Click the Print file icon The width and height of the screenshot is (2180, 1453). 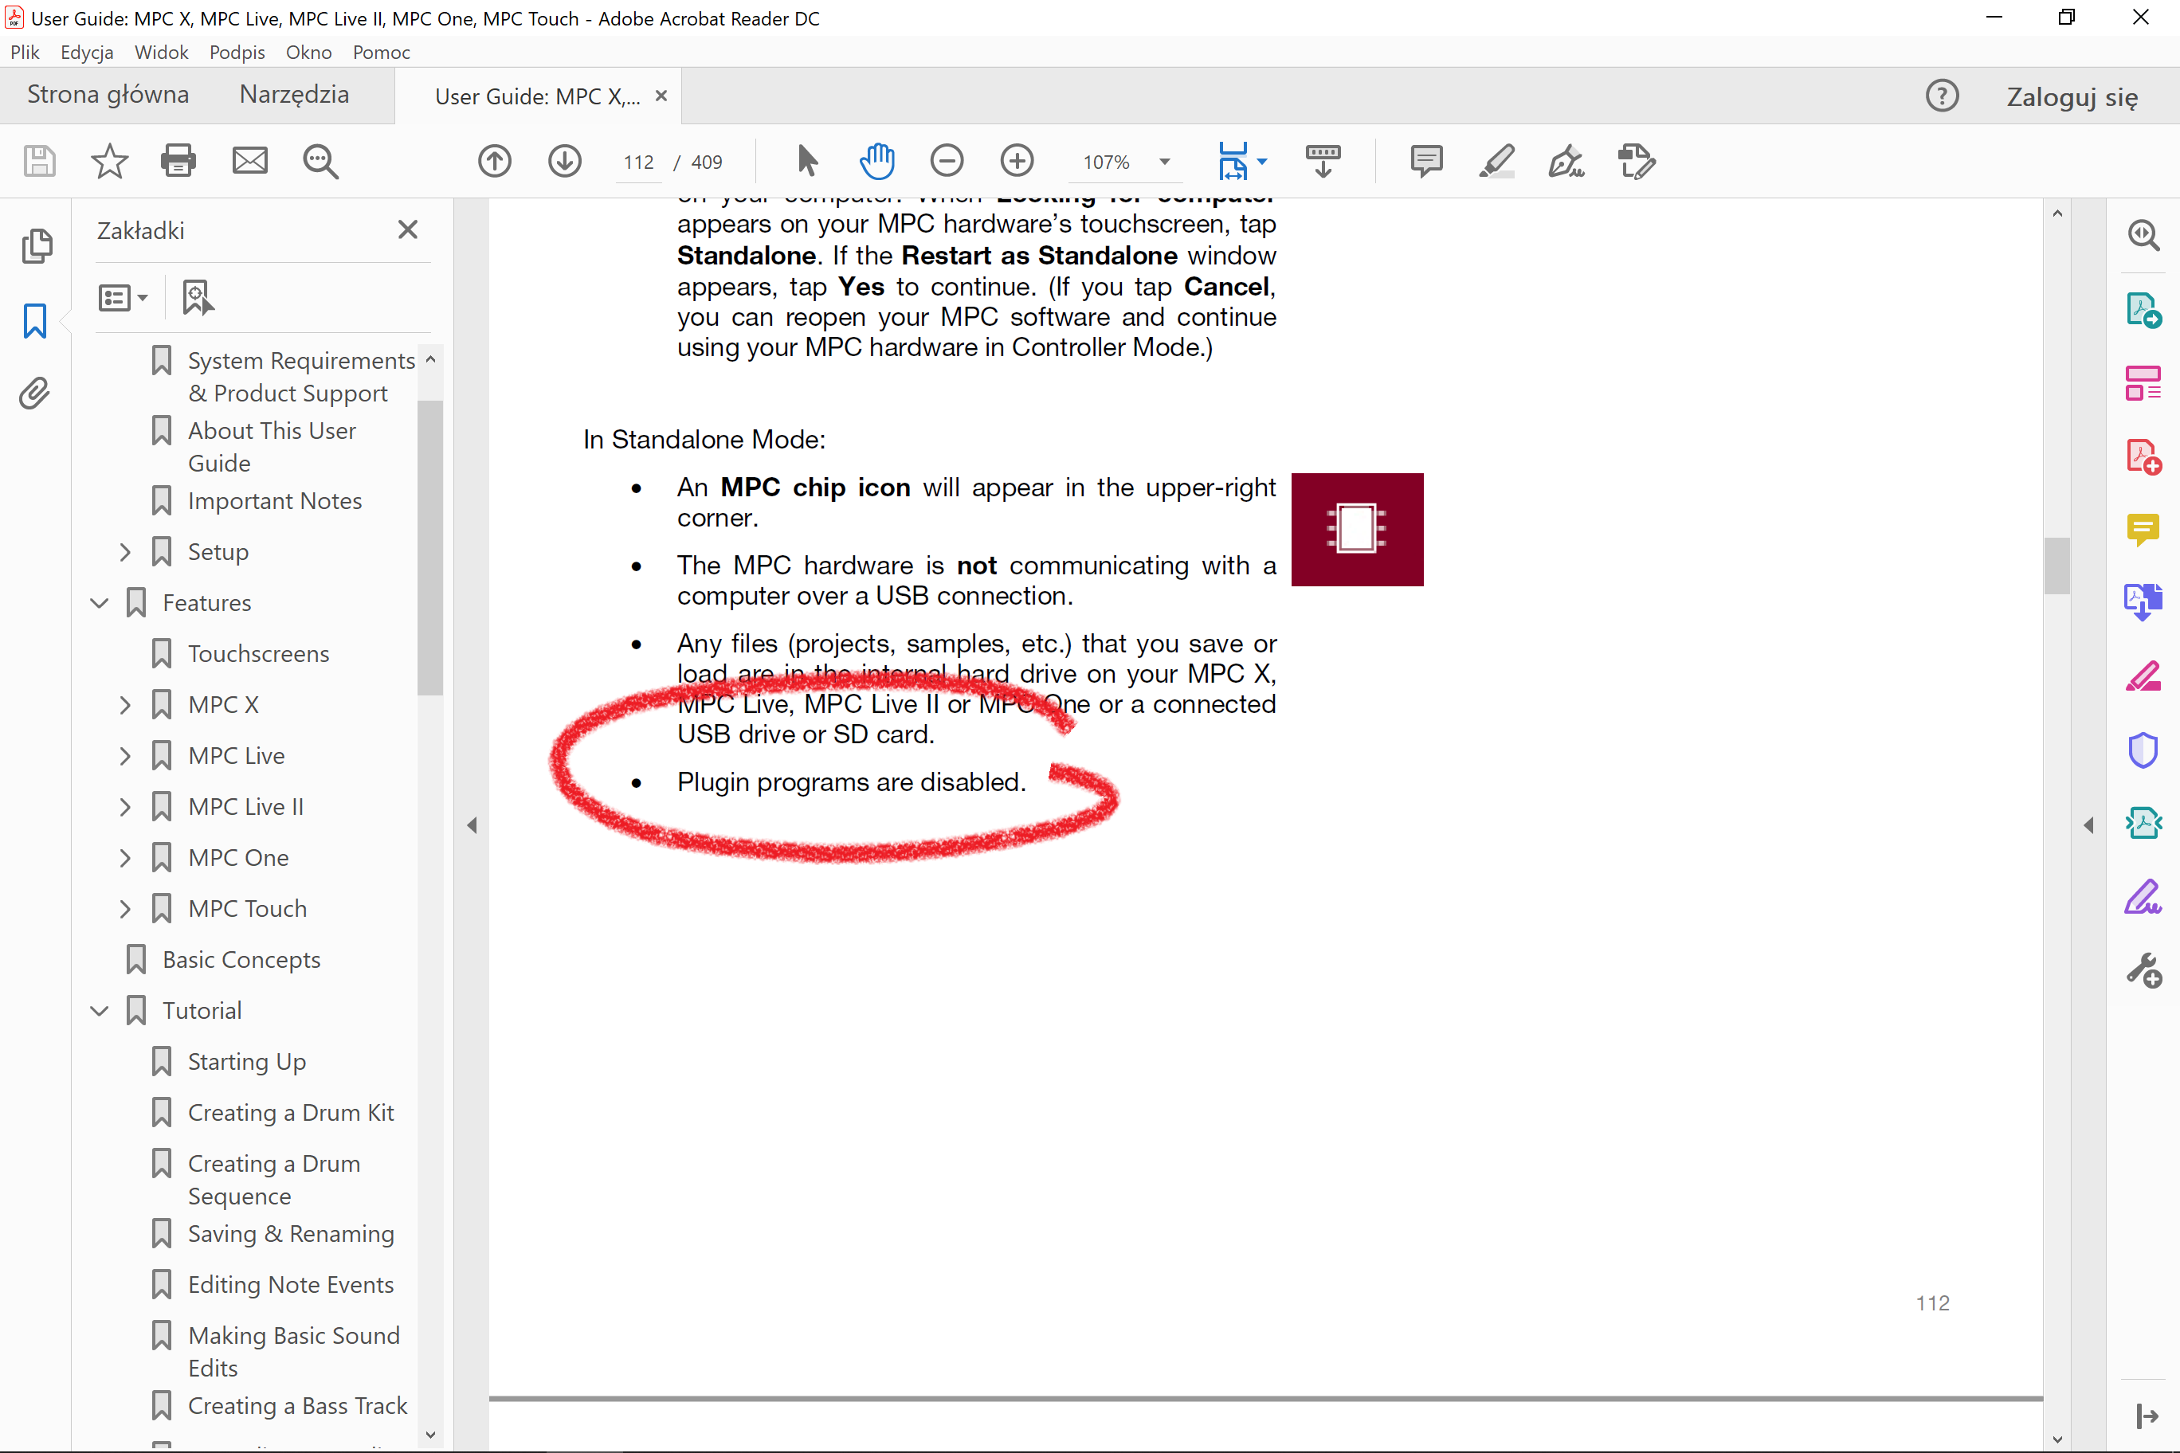[178, 161]
